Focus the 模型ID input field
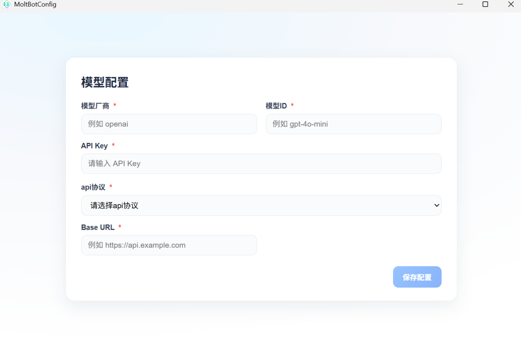Image resolution: width=521 pixels, height=342 pixels. 353,124
